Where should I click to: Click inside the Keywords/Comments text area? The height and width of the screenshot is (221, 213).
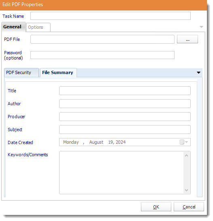(121, 173)
